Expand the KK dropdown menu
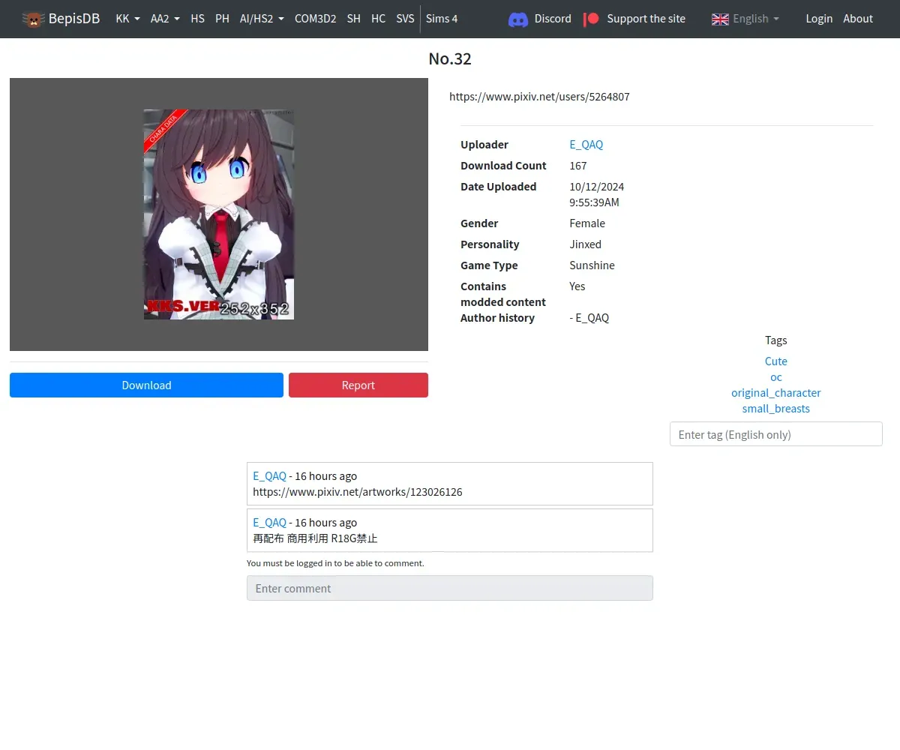The width and height of the screenshot is (900, 750). point(128,19)
